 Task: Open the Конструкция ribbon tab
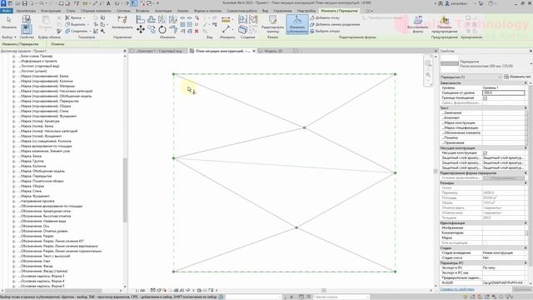tap(51, 11)
